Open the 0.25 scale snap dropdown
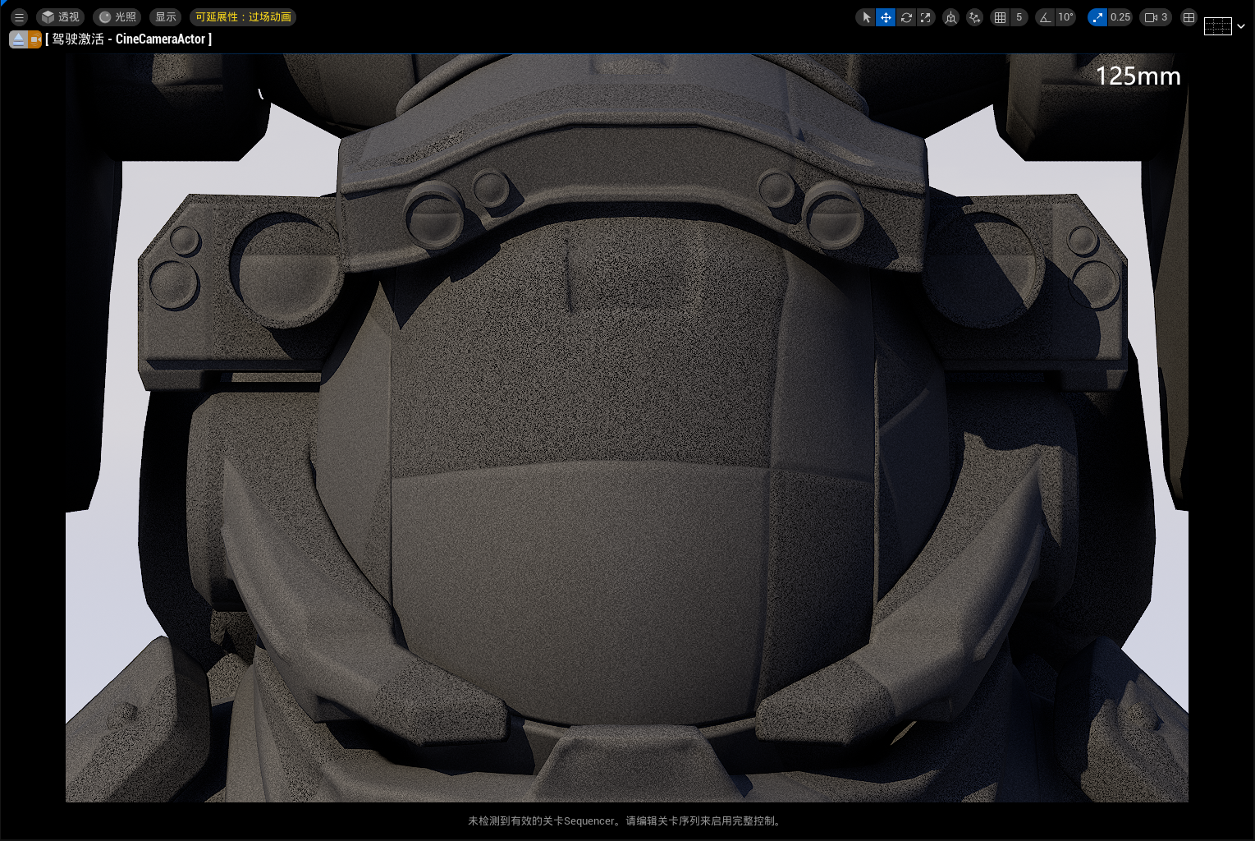The image size is (1255, 841). [x=1120, y=17]
